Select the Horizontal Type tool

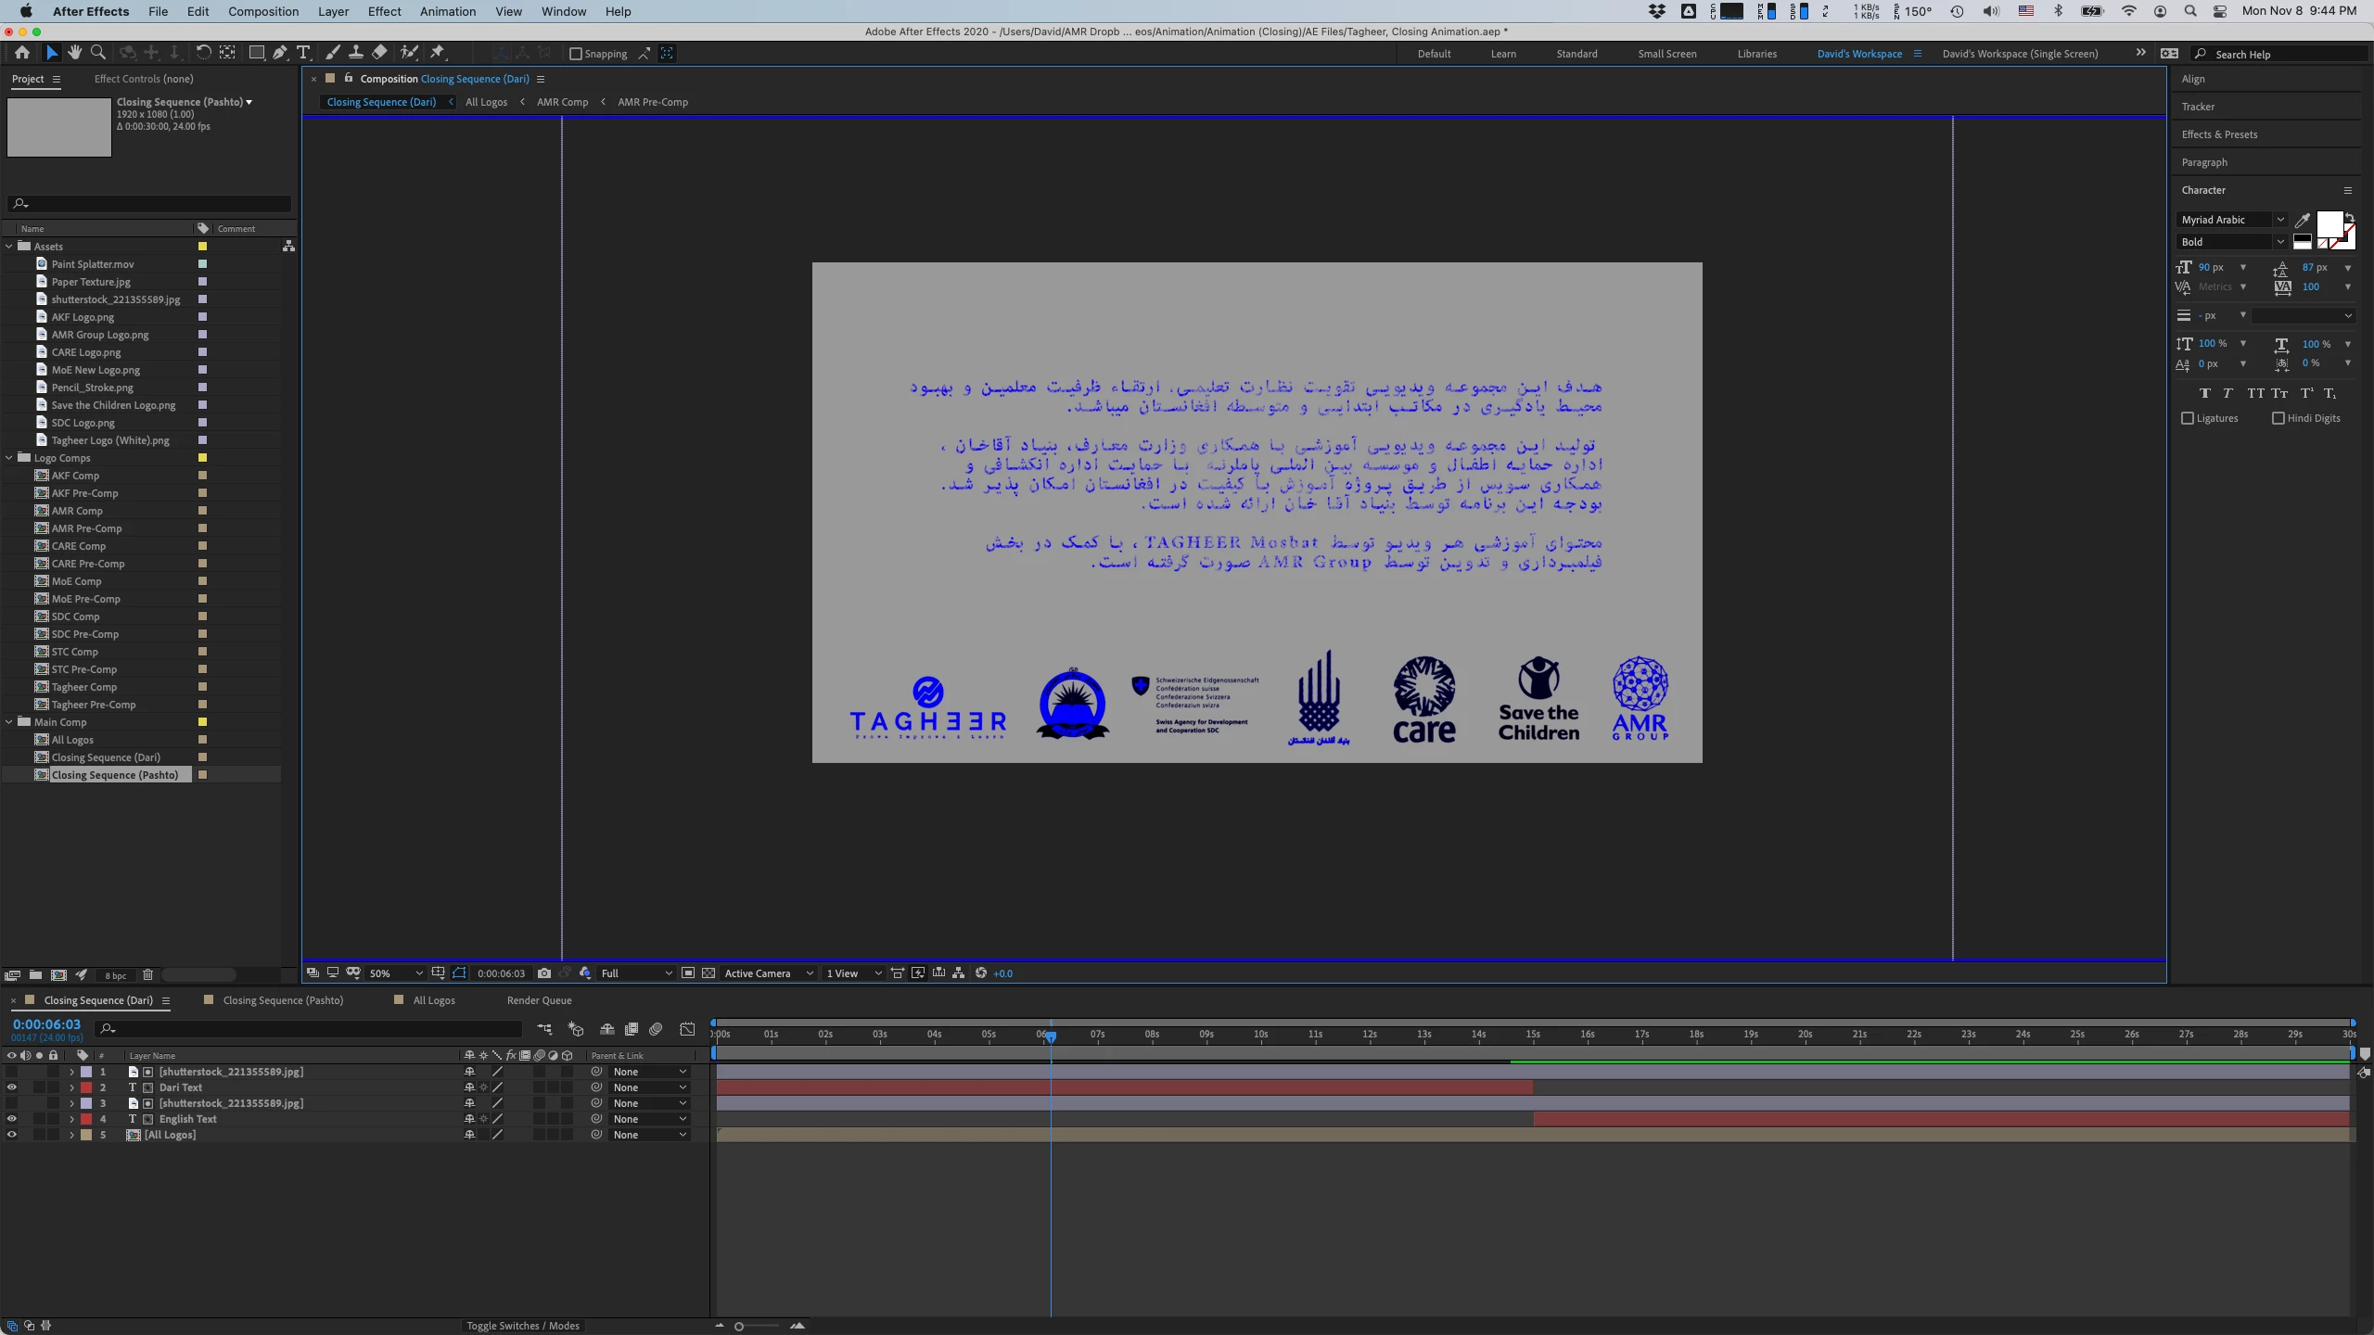pos(303,53)
